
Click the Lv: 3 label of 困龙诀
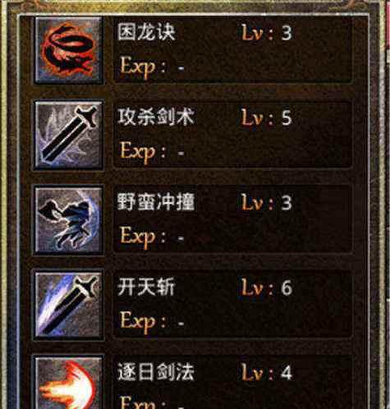267,33
